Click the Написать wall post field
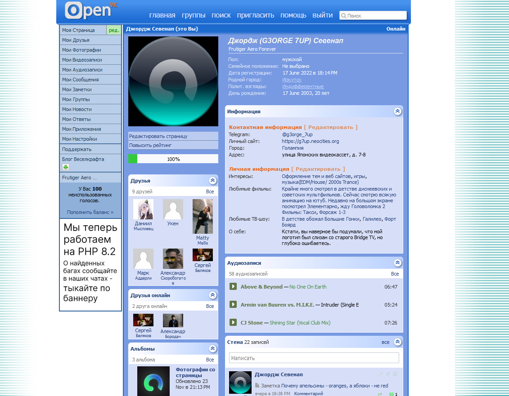This screenshot has width=509, height=396. [314, 358]
